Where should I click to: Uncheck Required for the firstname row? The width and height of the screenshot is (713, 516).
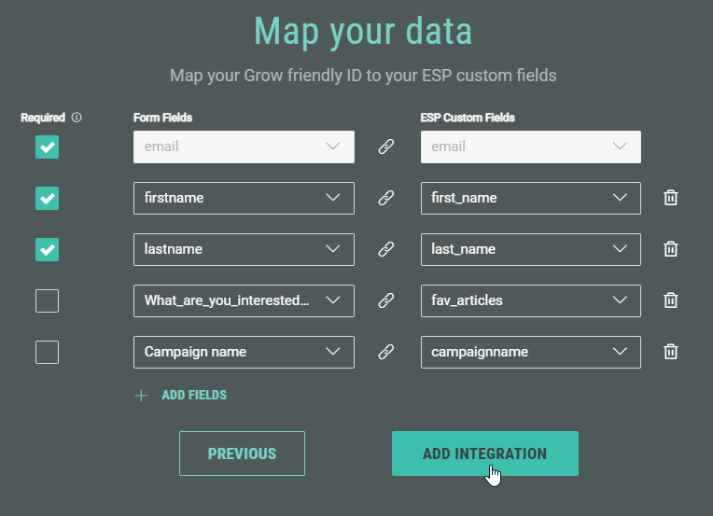tap(47, 198)
